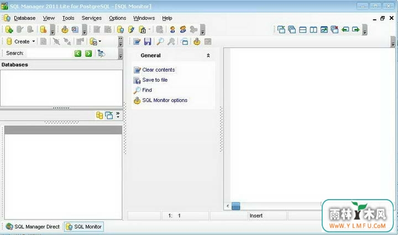
Task: Expand more options chevron below Databases panel
Action: 118,115
